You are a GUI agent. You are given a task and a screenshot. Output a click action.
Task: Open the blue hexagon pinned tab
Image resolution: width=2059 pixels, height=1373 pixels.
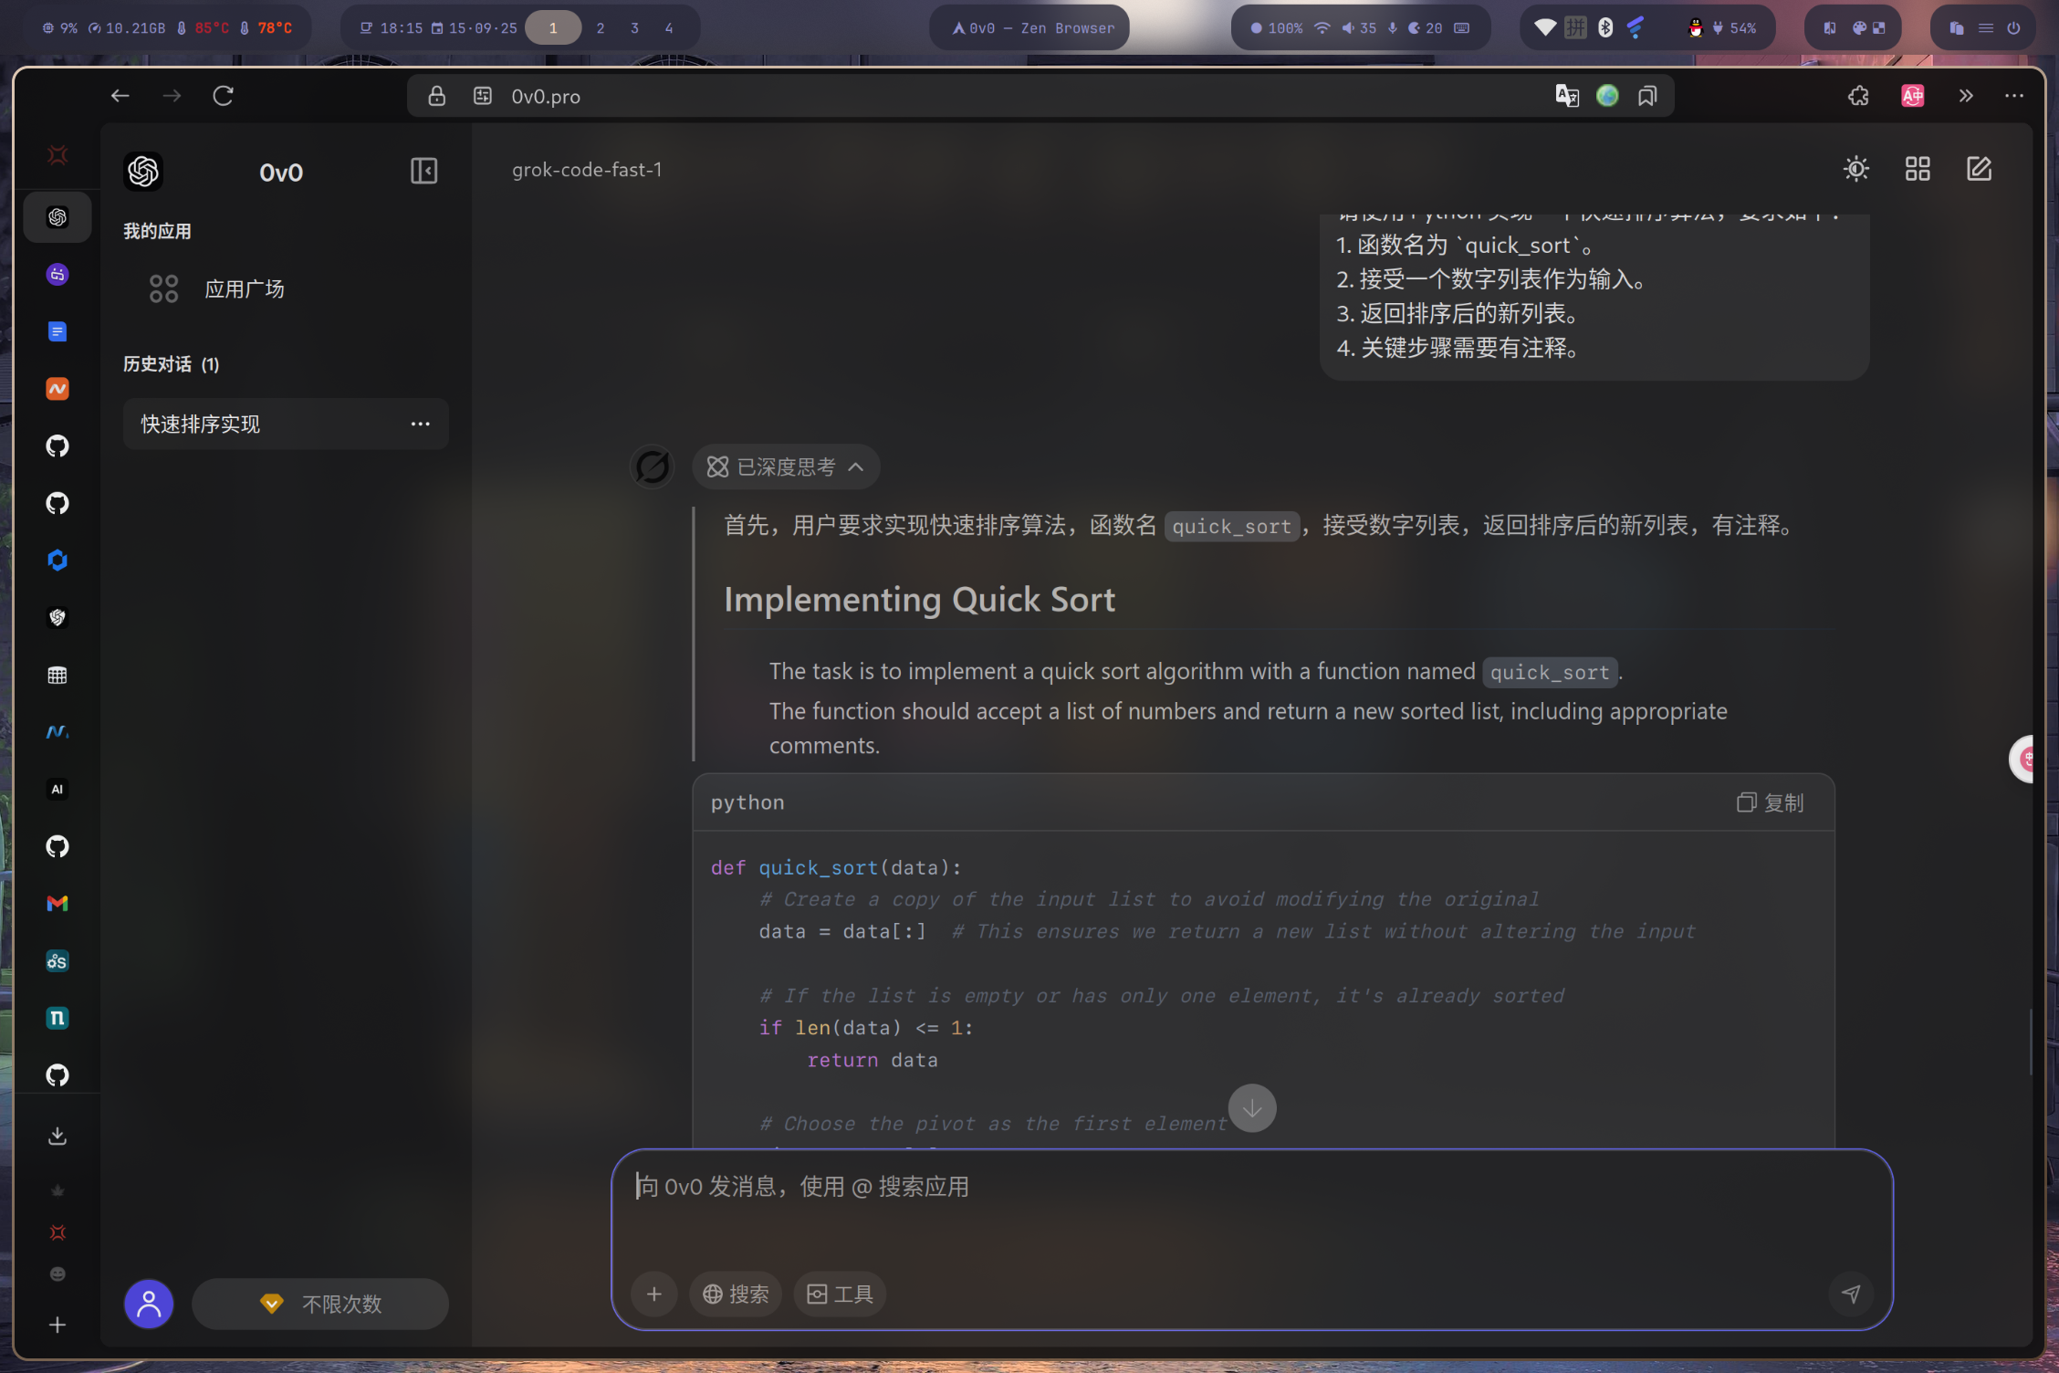coord(57,561)
